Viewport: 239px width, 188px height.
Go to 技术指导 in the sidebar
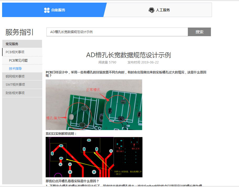click(x=15, y=68)
